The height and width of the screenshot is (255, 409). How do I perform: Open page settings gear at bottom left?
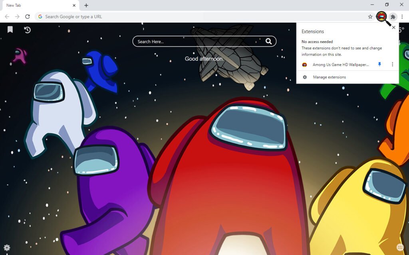tap(7, 247)
